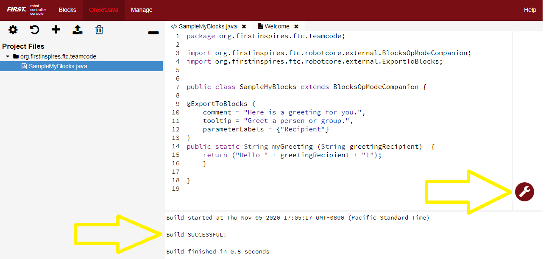This screenshot has width=546, height=259.
Task: Click the upload files icon
Action: 78,30
